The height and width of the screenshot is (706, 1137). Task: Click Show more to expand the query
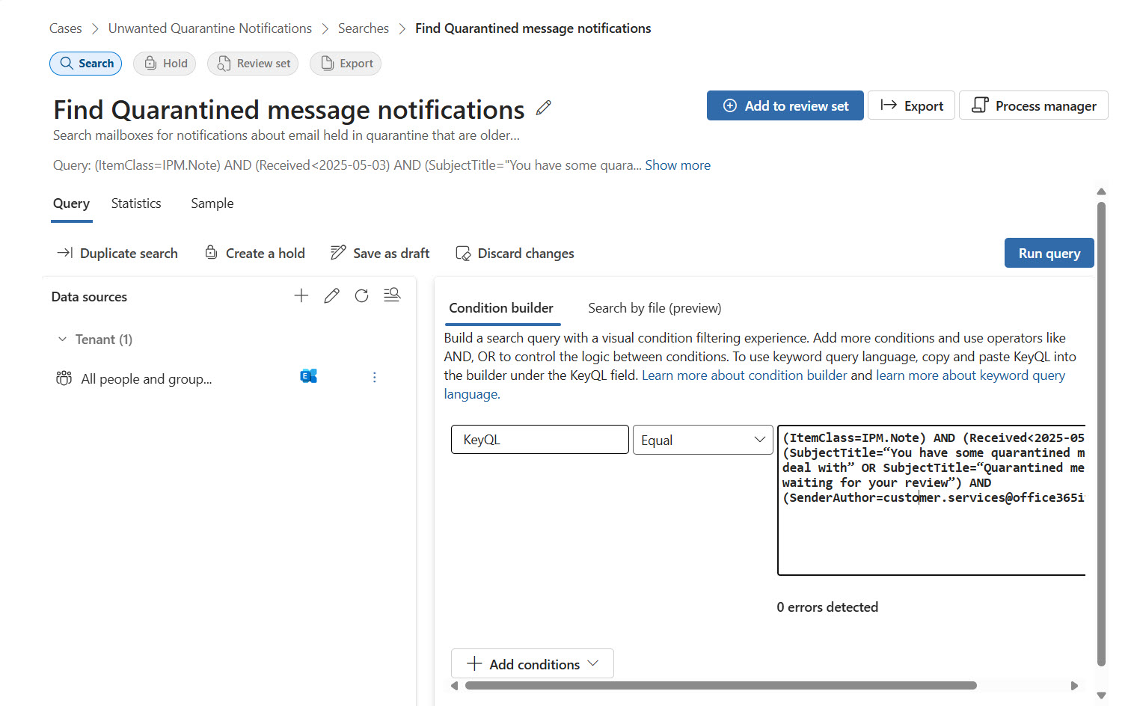pyautogui.click(x=678, y=165)
